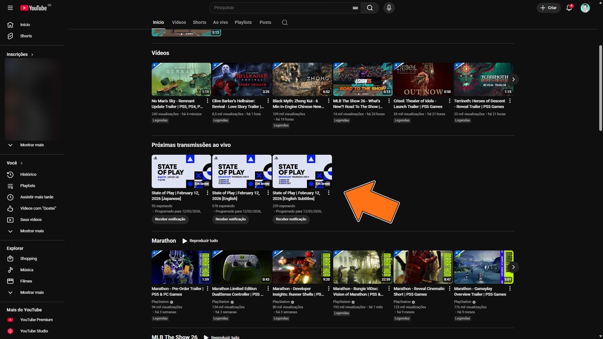Open options menu for No Man's Sky video
Screen dimensions: 603x339
pyautogui.click(x=208, y=101)
